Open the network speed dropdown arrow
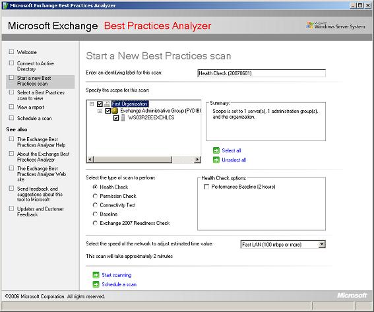Image resolution: width=374 pixels, height=312 pixels. 322,244
